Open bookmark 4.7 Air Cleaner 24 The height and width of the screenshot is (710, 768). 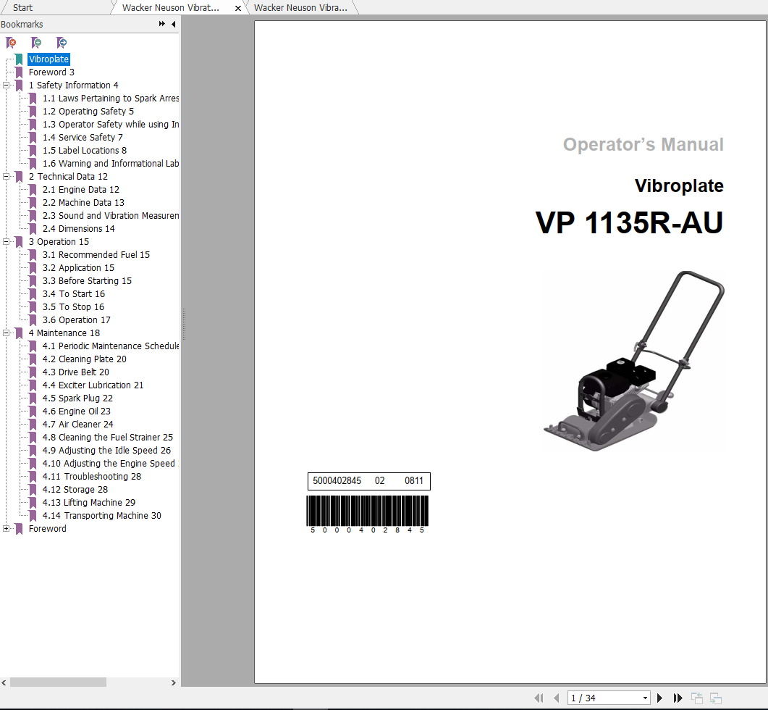click(78, 424)
